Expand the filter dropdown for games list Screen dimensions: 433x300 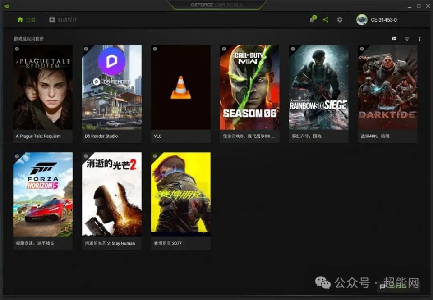click(406, 39)
